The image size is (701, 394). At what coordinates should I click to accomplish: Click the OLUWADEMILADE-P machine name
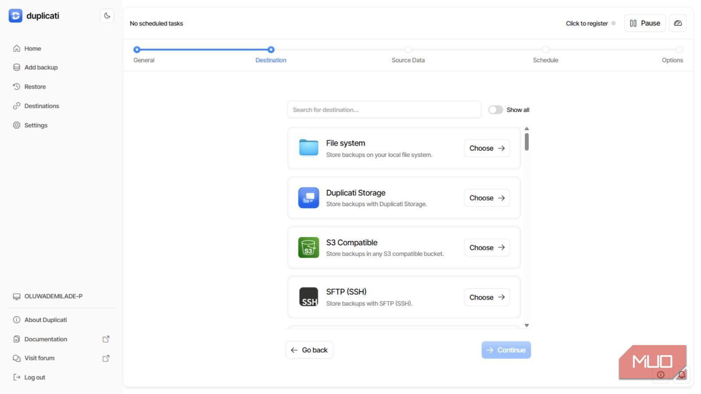pos(53,296)
